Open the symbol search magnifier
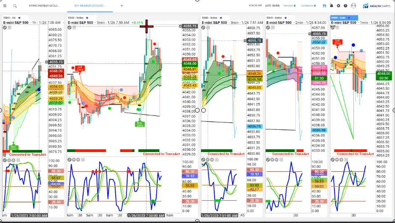395x223 pixels. pyautogui.click(x=15, y=6)
